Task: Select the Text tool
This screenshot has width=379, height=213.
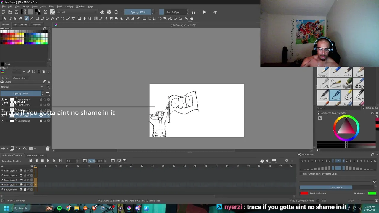Action: (10, 18)
